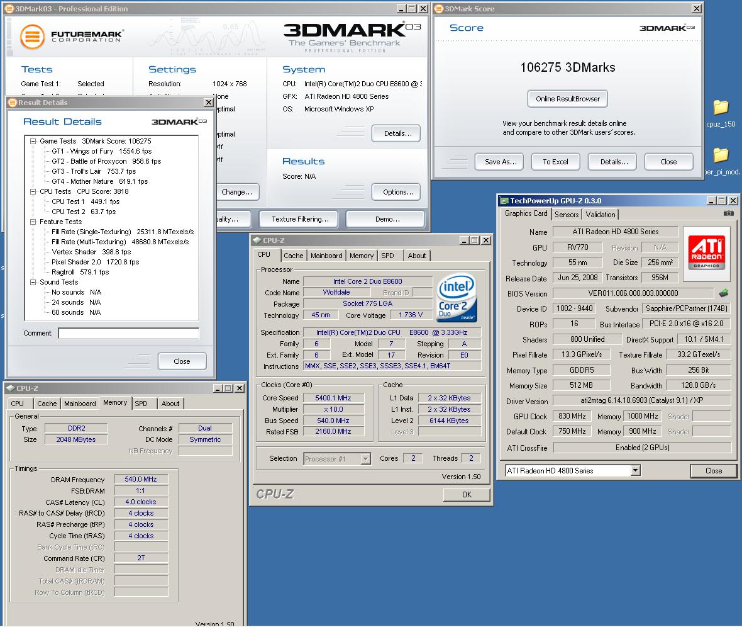Viewport: 742px width, 627px height.
Task: Open the Mainboard tab in the CPU-Z processor window
Action: click(326, 256)
